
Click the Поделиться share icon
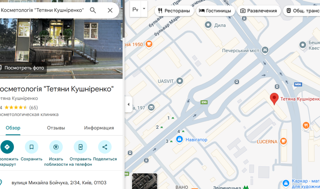[105, 147]
